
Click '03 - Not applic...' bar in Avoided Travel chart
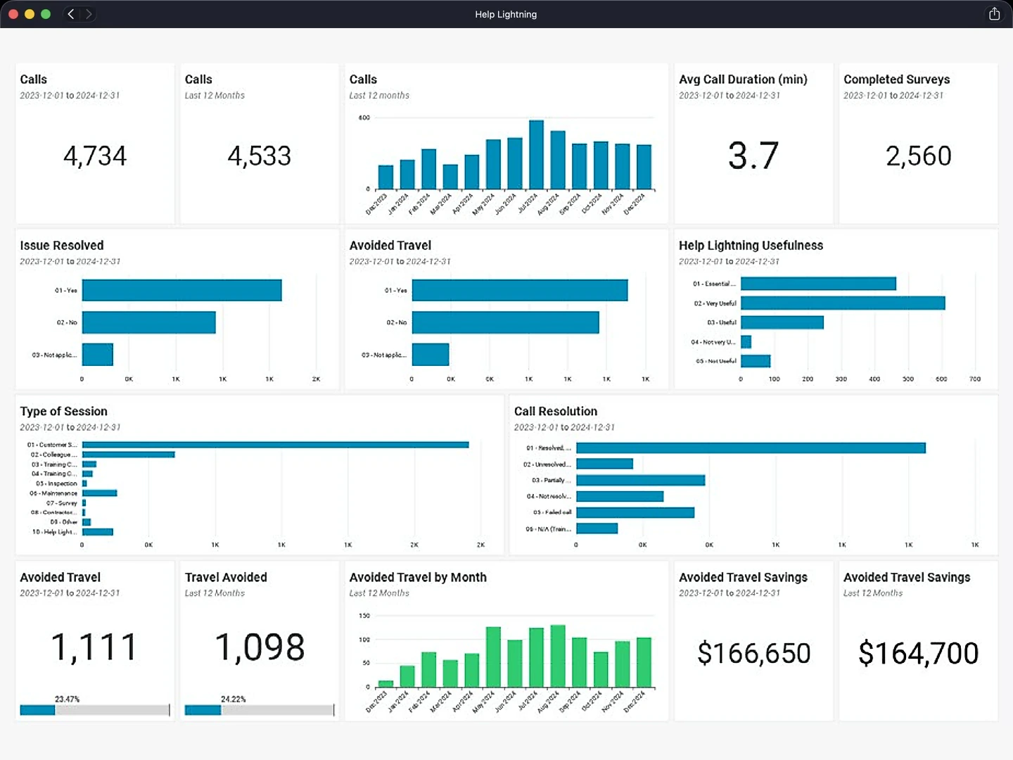(x=431, y=355)
